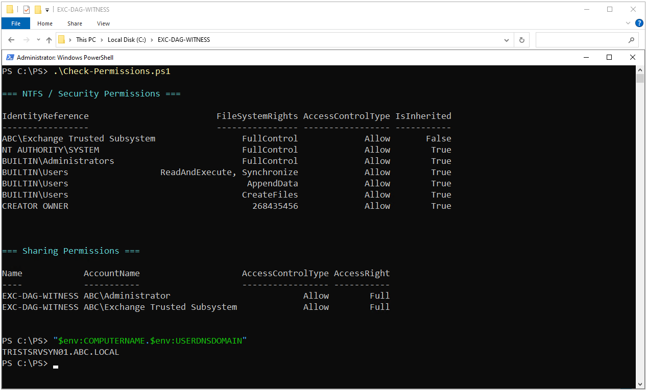Click the Properties checkmark quick access icon
The image size is (646, 390).
coord(27,9)
